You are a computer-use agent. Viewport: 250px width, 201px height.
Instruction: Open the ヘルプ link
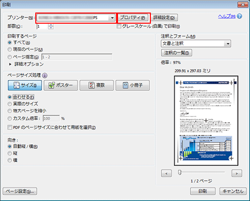[x=227, y=16]
